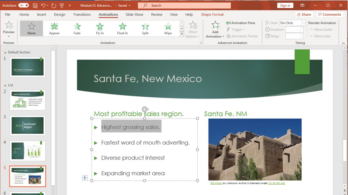
Task: Apply the Wipe animation effect
Action: coord(168,28)
